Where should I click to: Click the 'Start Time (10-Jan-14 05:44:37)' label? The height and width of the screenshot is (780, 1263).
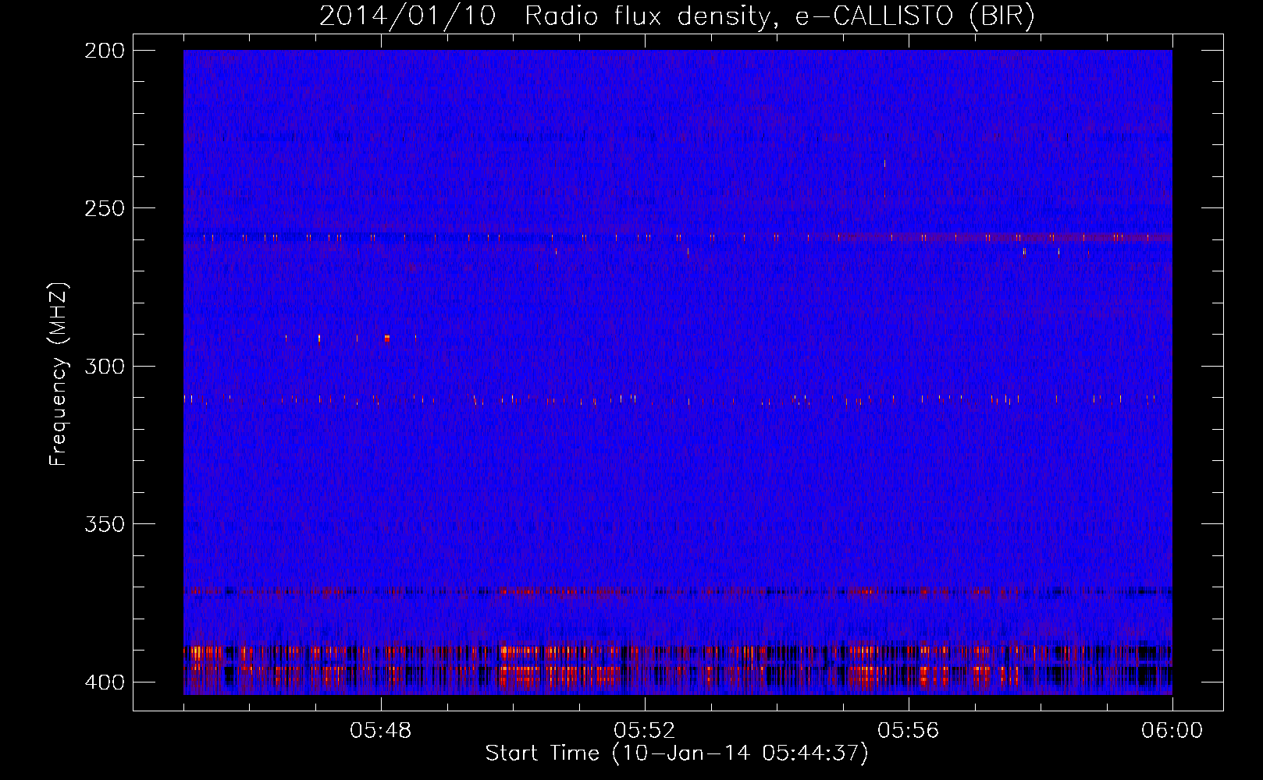point(677,753)
